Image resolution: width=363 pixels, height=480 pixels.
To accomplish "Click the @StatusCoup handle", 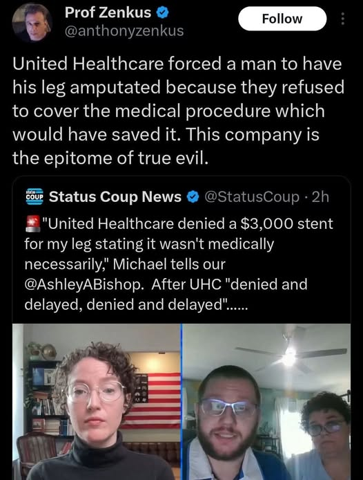I will pyautogui.click(x=252, y=197).
